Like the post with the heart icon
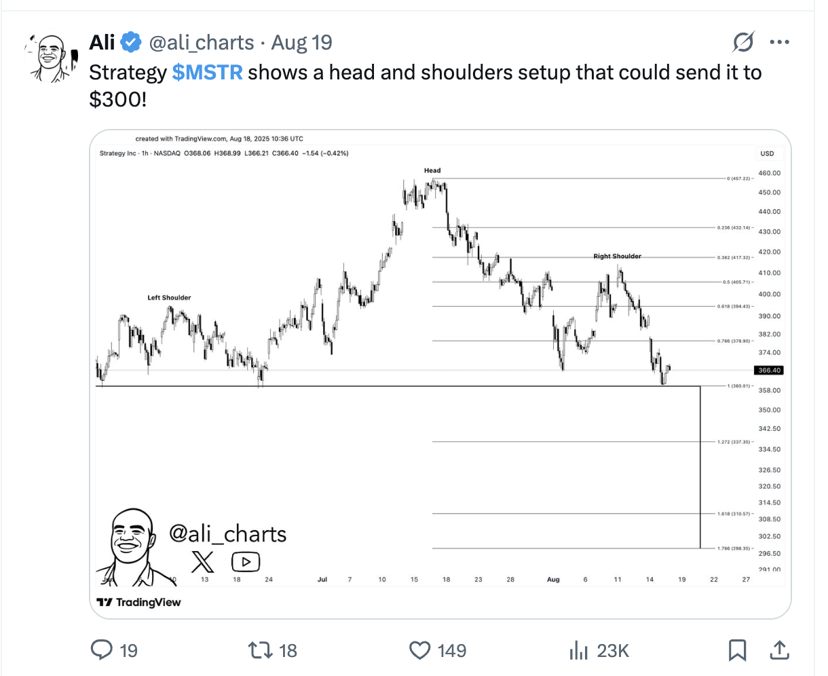828x676 pixels. (420, 650)
